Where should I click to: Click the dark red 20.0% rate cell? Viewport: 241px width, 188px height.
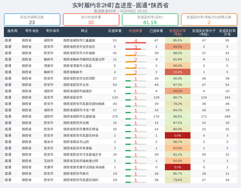[x=177, y=72]
